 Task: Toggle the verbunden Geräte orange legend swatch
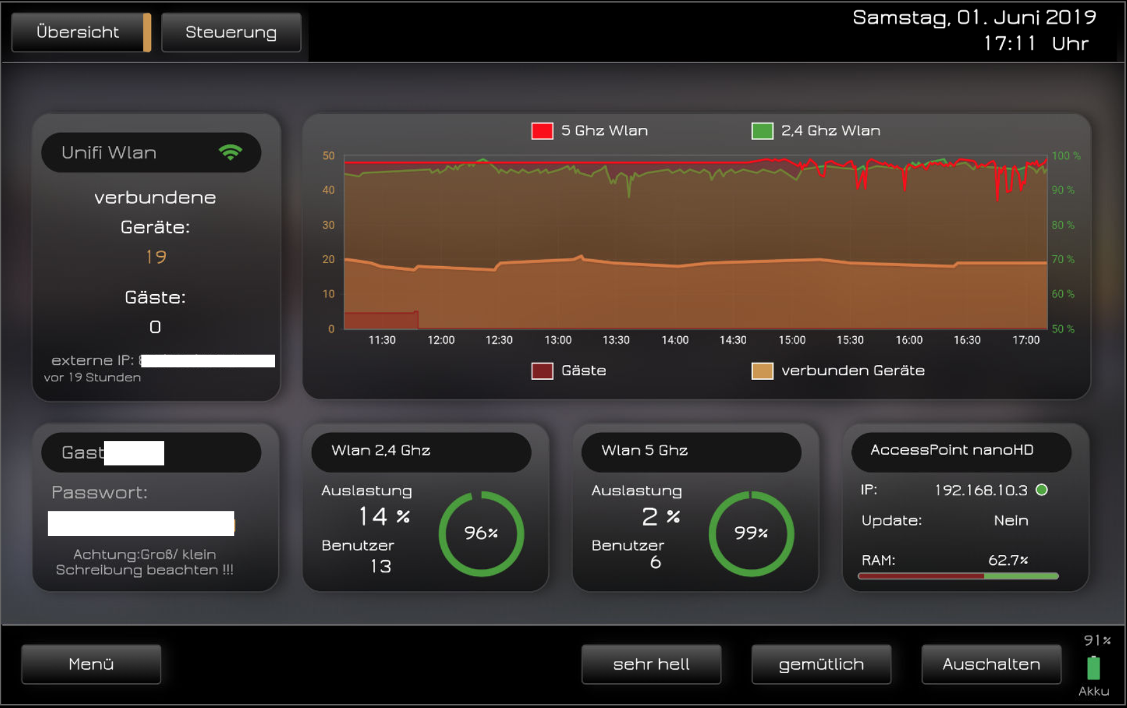click(x=762, y=371)
